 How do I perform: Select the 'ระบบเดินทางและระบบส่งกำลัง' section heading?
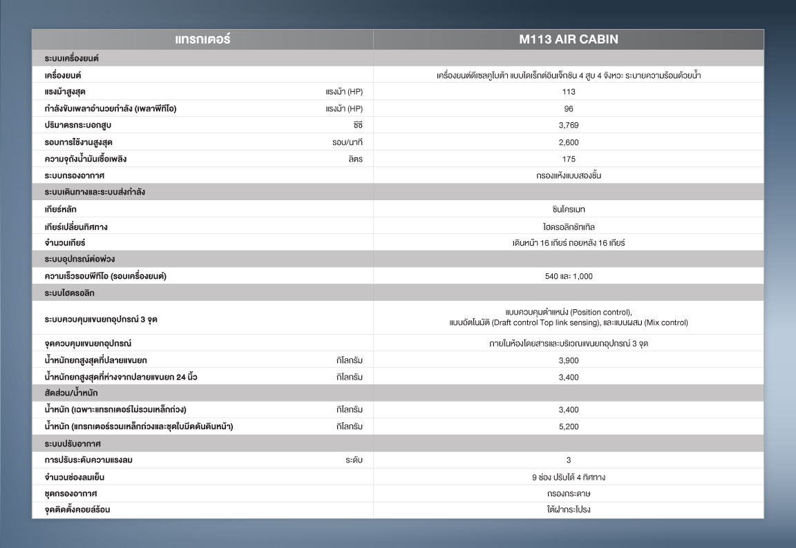[x=95, y=192]
